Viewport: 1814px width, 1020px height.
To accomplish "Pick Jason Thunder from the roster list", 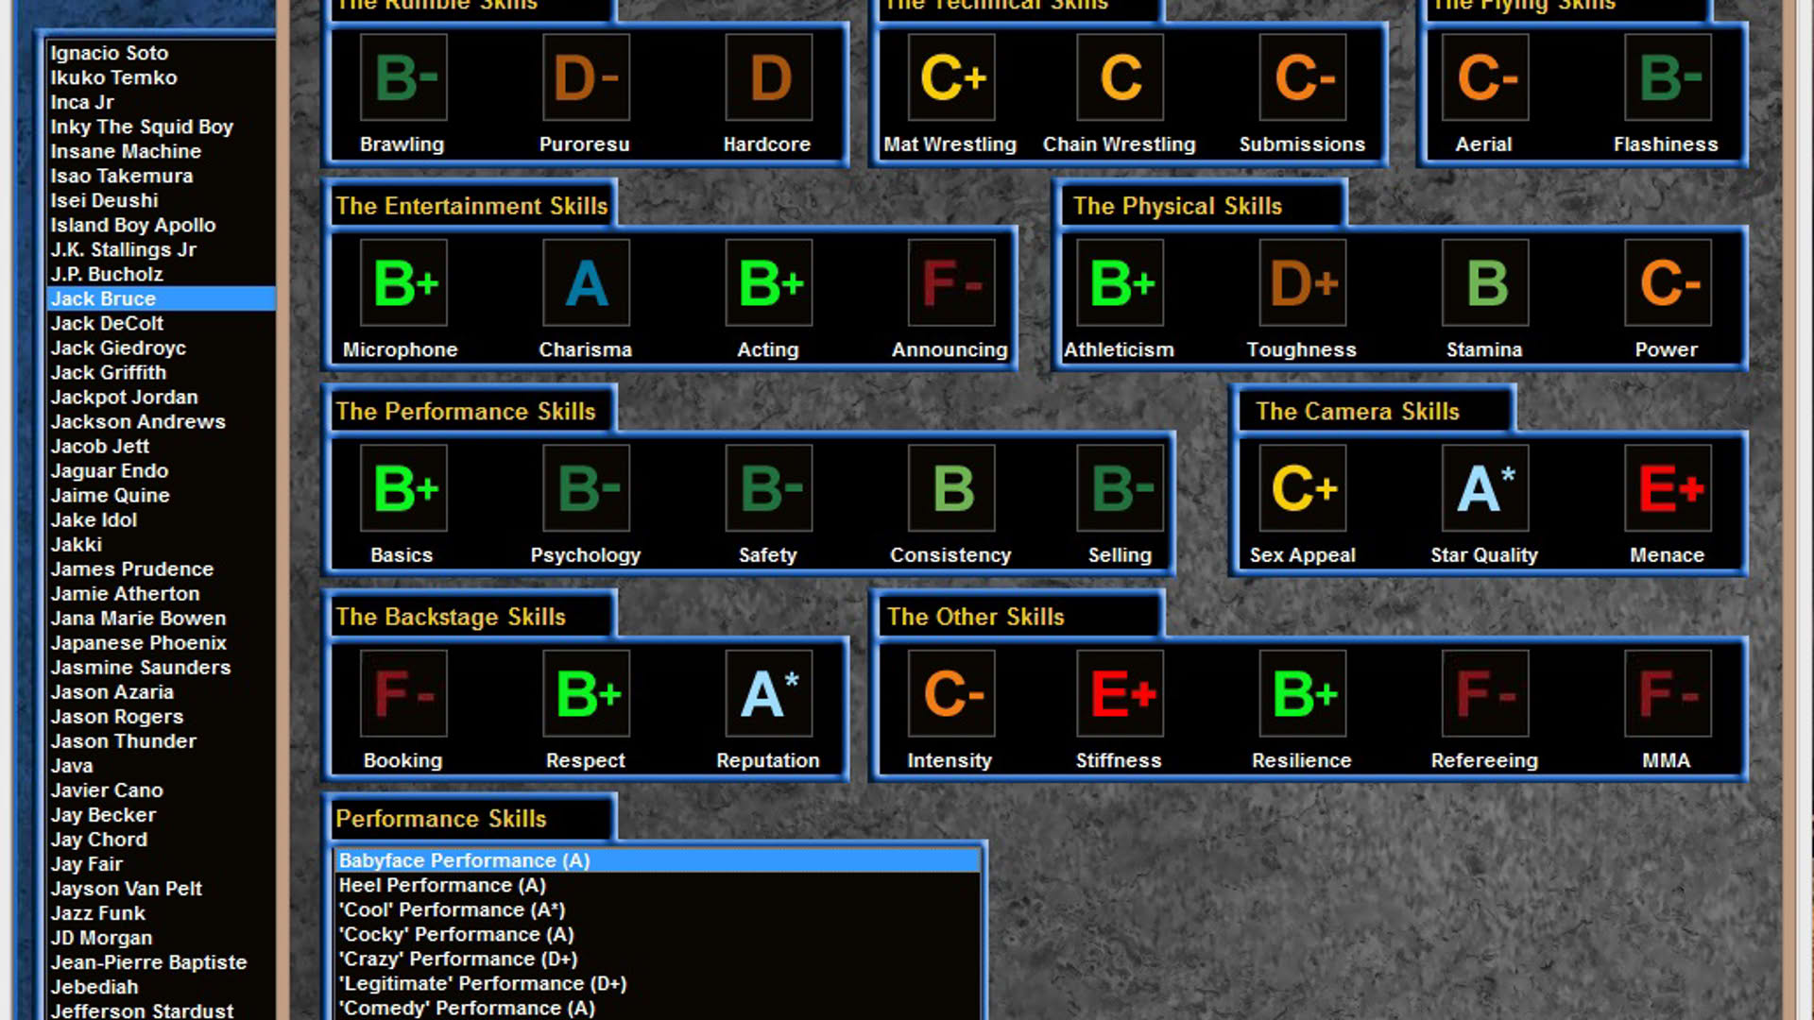I will pos(161,740).
